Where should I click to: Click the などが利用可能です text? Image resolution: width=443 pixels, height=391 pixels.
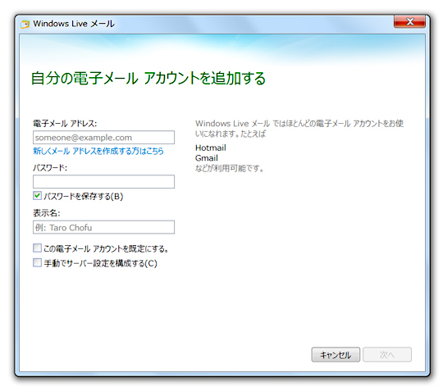tap(230, 169)
